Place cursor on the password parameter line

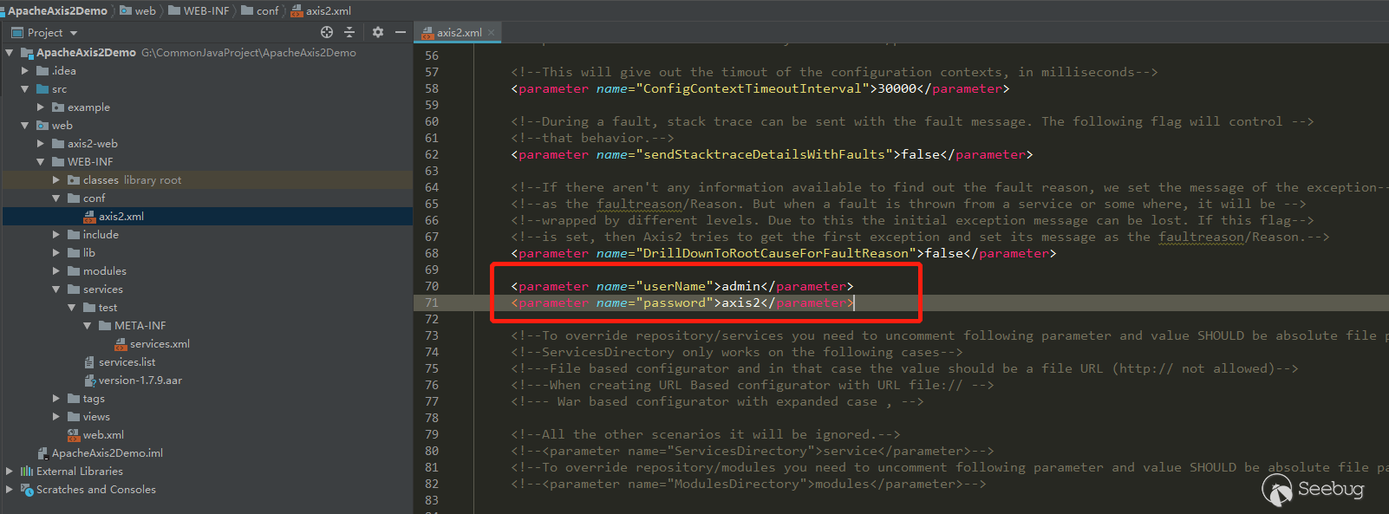tap(675, 303)
